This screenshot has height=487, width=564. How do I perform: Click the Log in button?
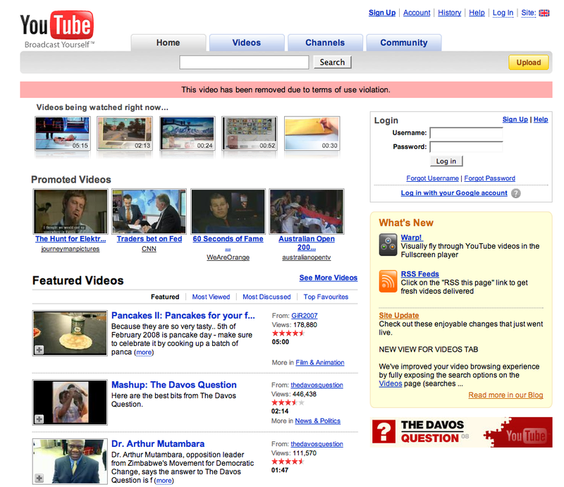pyautogui.click(x=446, y=161)
